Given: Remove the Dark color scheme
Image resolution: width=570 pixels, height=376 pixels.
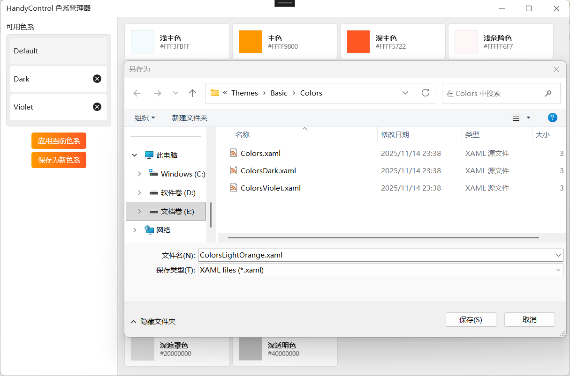Looking at the screenshot, I should click(x=97, y=79).
